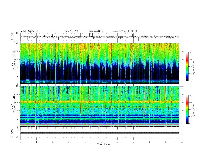Screen dimensions: 205x159
Task: Click the ch.2 color bar log(PSD) label
Action: point(194,110)
